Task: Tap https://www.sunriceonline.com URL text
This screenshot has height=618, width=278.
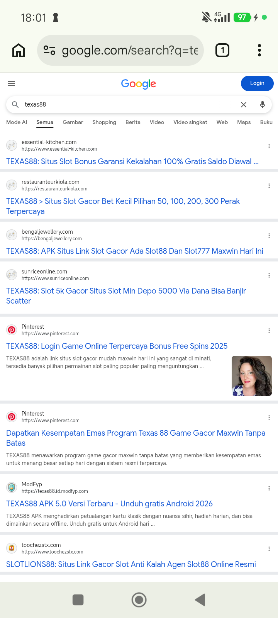Action: tap(55, 278)
